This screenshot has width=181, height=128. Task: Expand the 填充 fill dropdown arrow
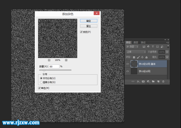[x=167, y=57]
